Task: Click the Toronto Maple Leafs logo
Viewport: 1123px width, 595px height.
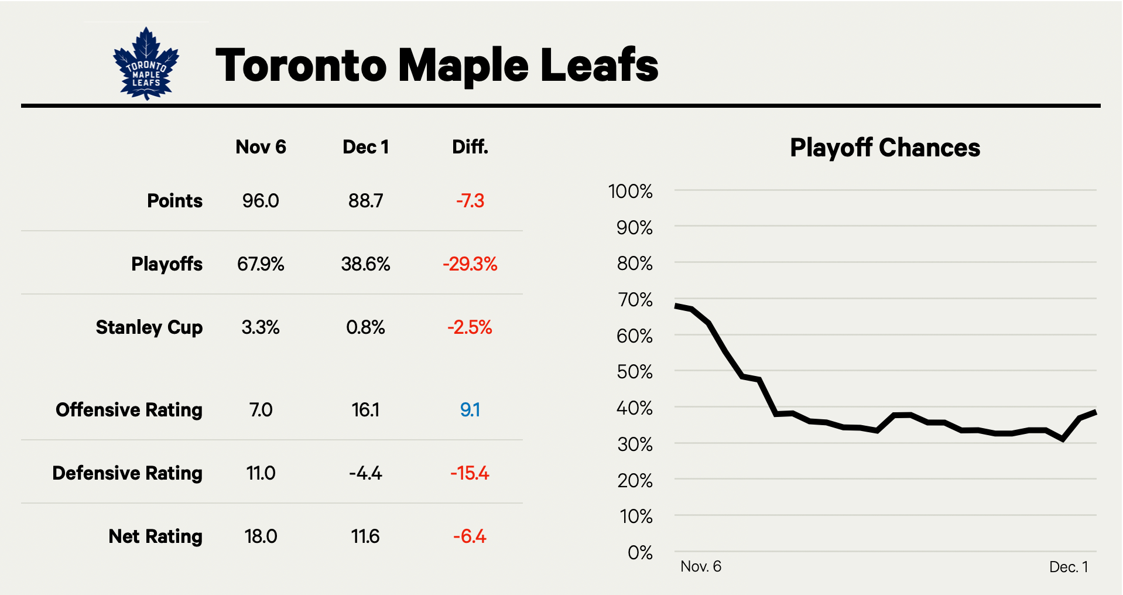Action: pyautogui.click(x=146, y=64)
